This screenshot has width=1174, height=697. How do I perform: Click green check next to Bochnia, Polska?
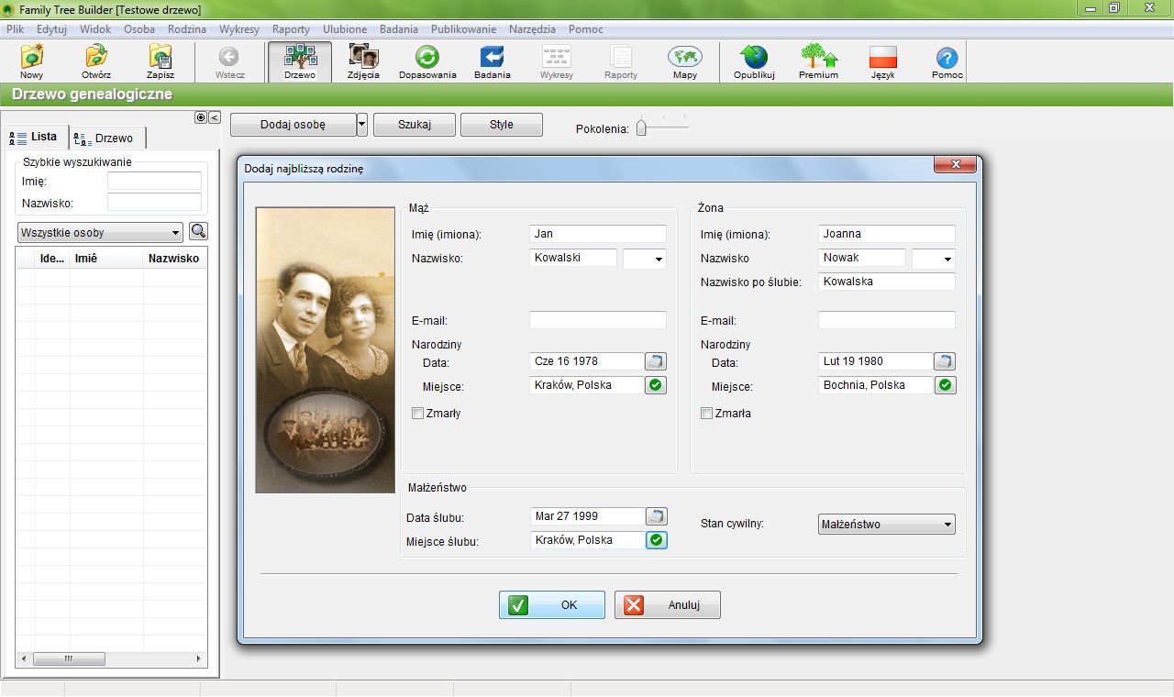[945, 385]
